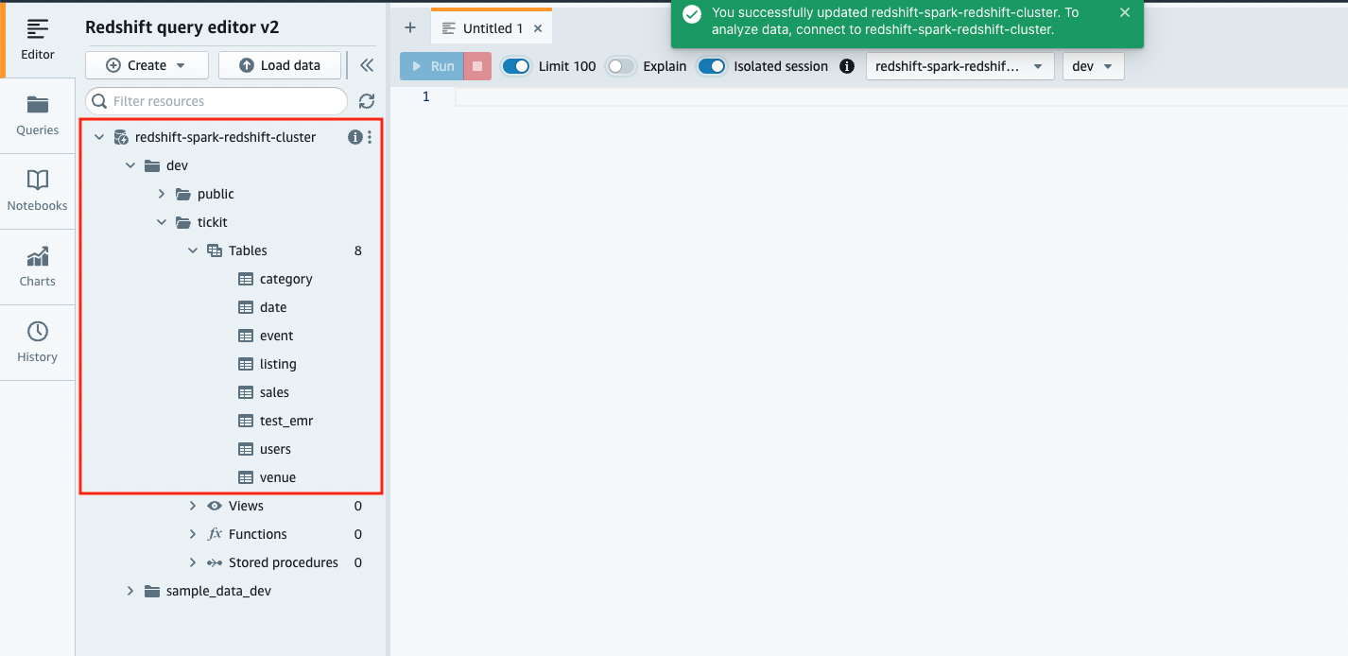Click the test_emr table icon
1348x656 pixels.
[x=246, y=421]
